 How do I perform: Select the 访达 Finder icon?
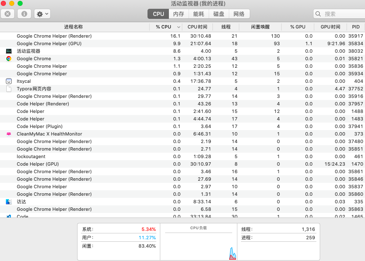point(9,202)
